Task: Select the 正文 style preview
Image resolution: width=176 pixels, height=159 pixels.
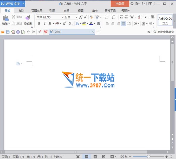Action: [x=165, y=21]
